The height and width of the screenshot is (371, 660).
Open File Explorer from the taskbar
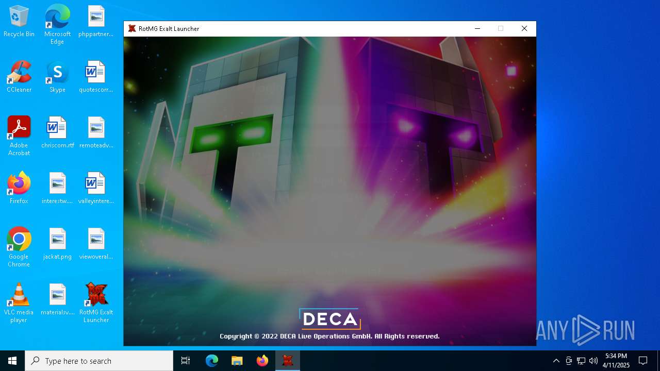(x=237, y=361)
